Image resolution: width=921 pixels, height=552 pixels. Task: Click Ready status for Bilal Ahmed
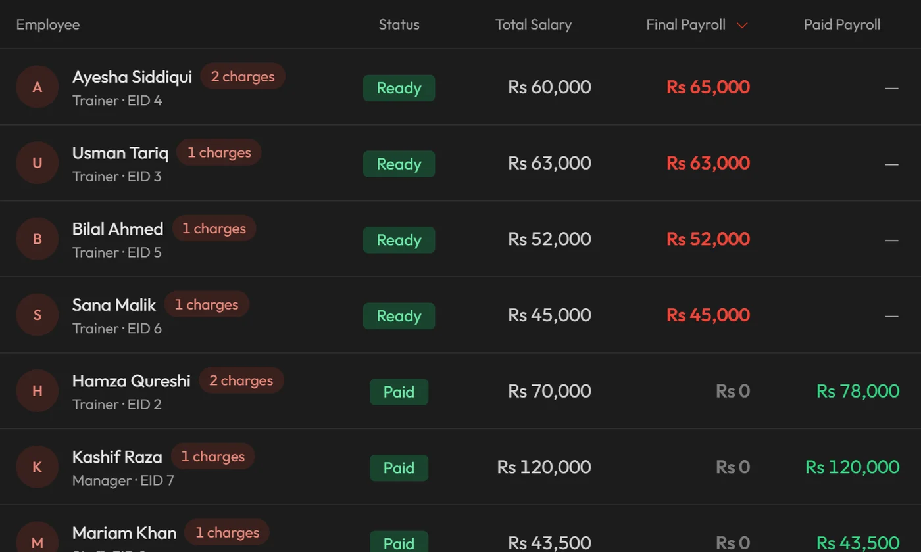click(x=399, y=240)
